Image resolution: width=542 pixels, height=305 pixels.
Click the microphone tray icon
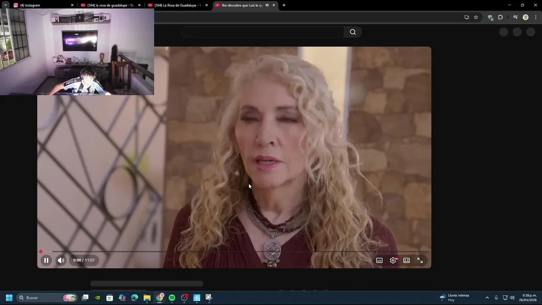click(x=496, y=298)
